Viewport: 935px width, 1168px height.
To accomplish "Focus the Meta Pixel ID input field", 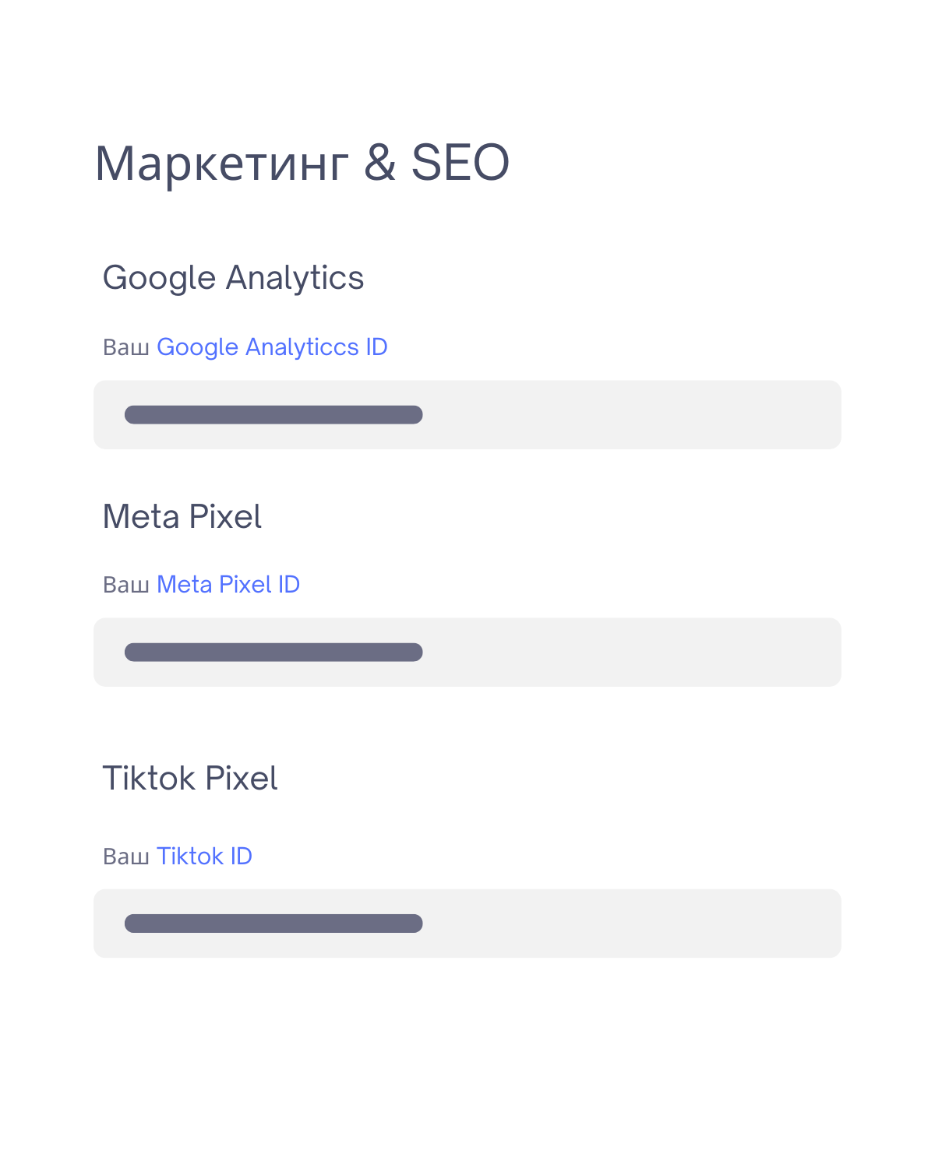I will 467,653.
